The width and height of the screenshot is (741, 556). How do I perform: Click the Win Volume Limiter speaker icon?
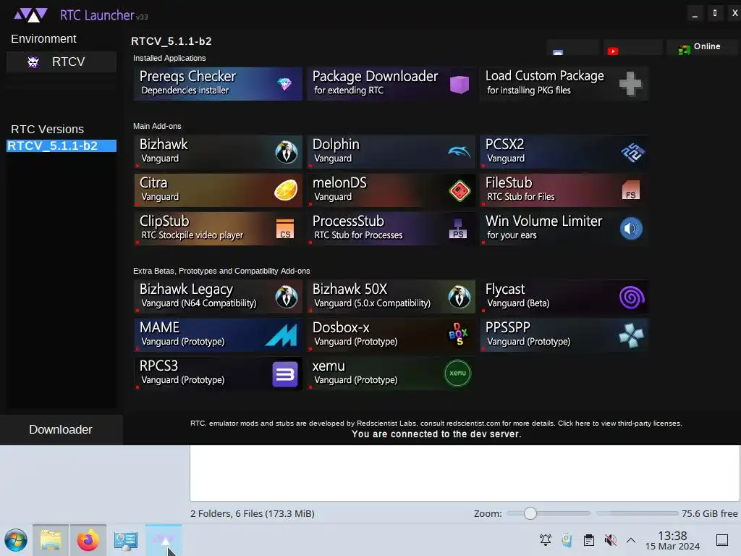click(631, 229)
